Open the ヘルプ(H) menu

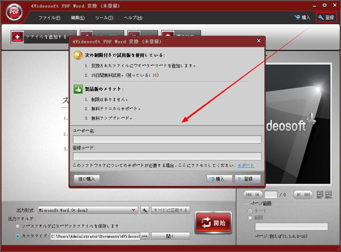point(133,18)
